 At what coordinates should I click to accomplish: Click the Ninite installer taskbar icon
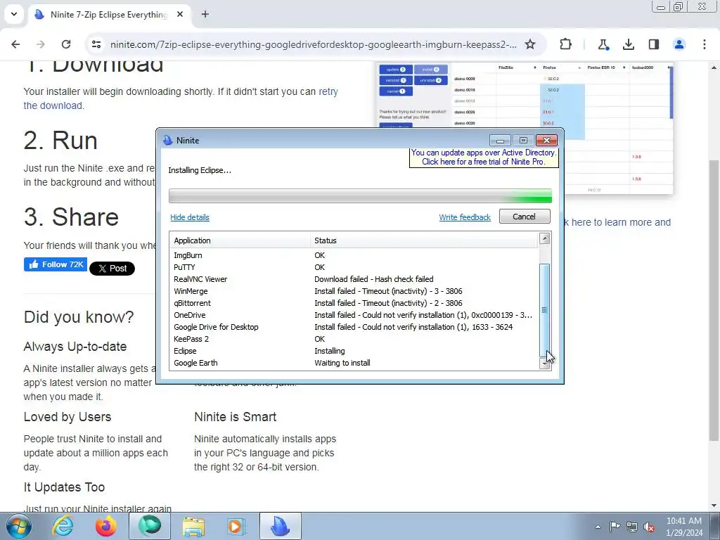tap(280, 526)
